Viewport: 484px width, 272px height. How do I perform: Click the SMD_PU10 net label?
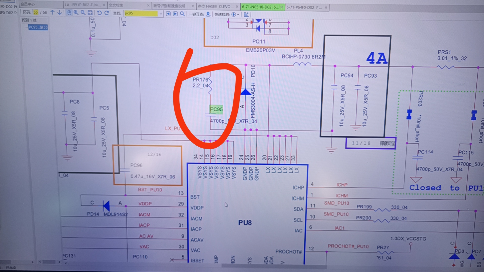click(x=337, y=203)
